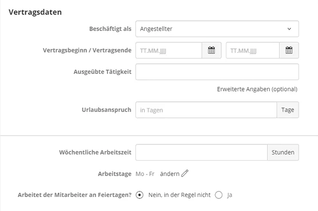Click the Urlaubsanspruch 'in Tagen' field
This screenshot has width=318, height=211.
click(x=206, y=110)
